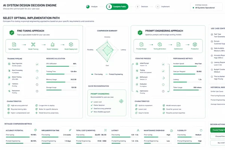Image resolution: width=225 pixels, height=150 pixels.
Task: Click the Run A/B Test button
Action: 217,143
